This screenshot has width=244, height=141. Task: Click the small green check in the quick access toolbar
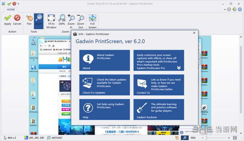coord(9,4)
